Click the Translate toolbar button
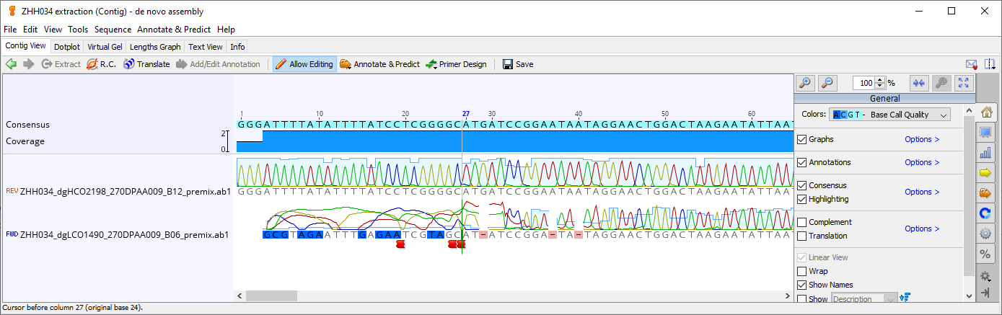Image resolution: width=1002 pixels, height=315 pixels. 146,64
